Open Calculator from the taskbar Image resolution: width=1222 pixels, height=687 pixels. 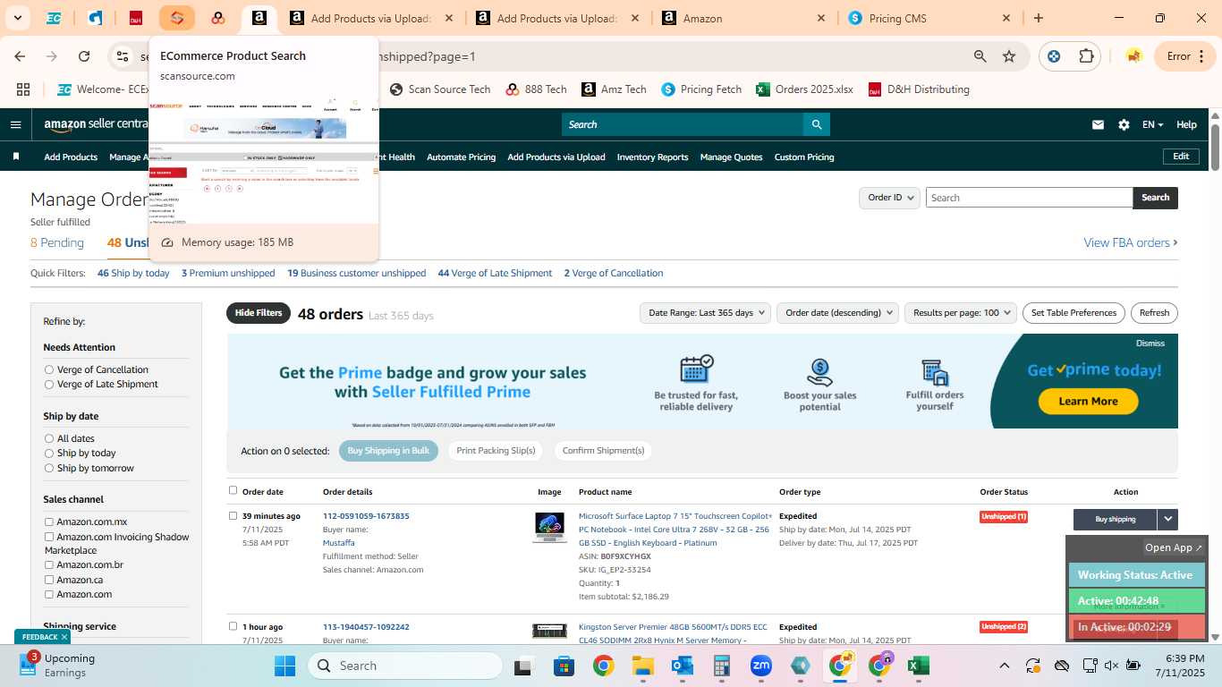pos(722,666)
